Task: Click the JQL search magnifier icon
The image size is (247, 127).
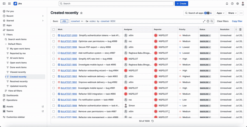Action: [212, 21]
